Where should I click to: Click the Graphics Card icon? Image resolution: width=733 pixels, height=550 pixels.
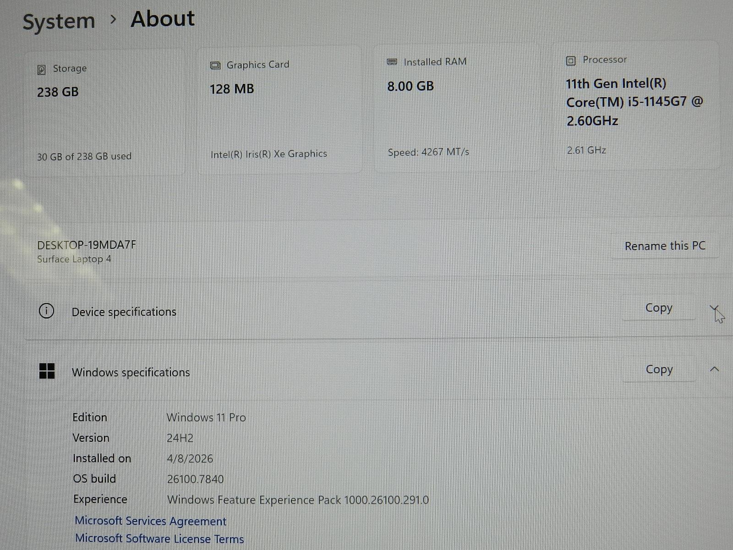coord(215,66)
